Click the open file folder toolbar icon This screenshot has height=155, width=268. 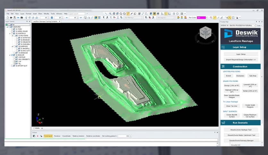coord(11,18)
